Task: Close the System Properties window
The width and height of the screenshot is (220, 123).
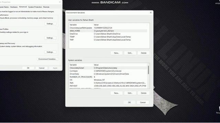Action: [x=60, y=2]
